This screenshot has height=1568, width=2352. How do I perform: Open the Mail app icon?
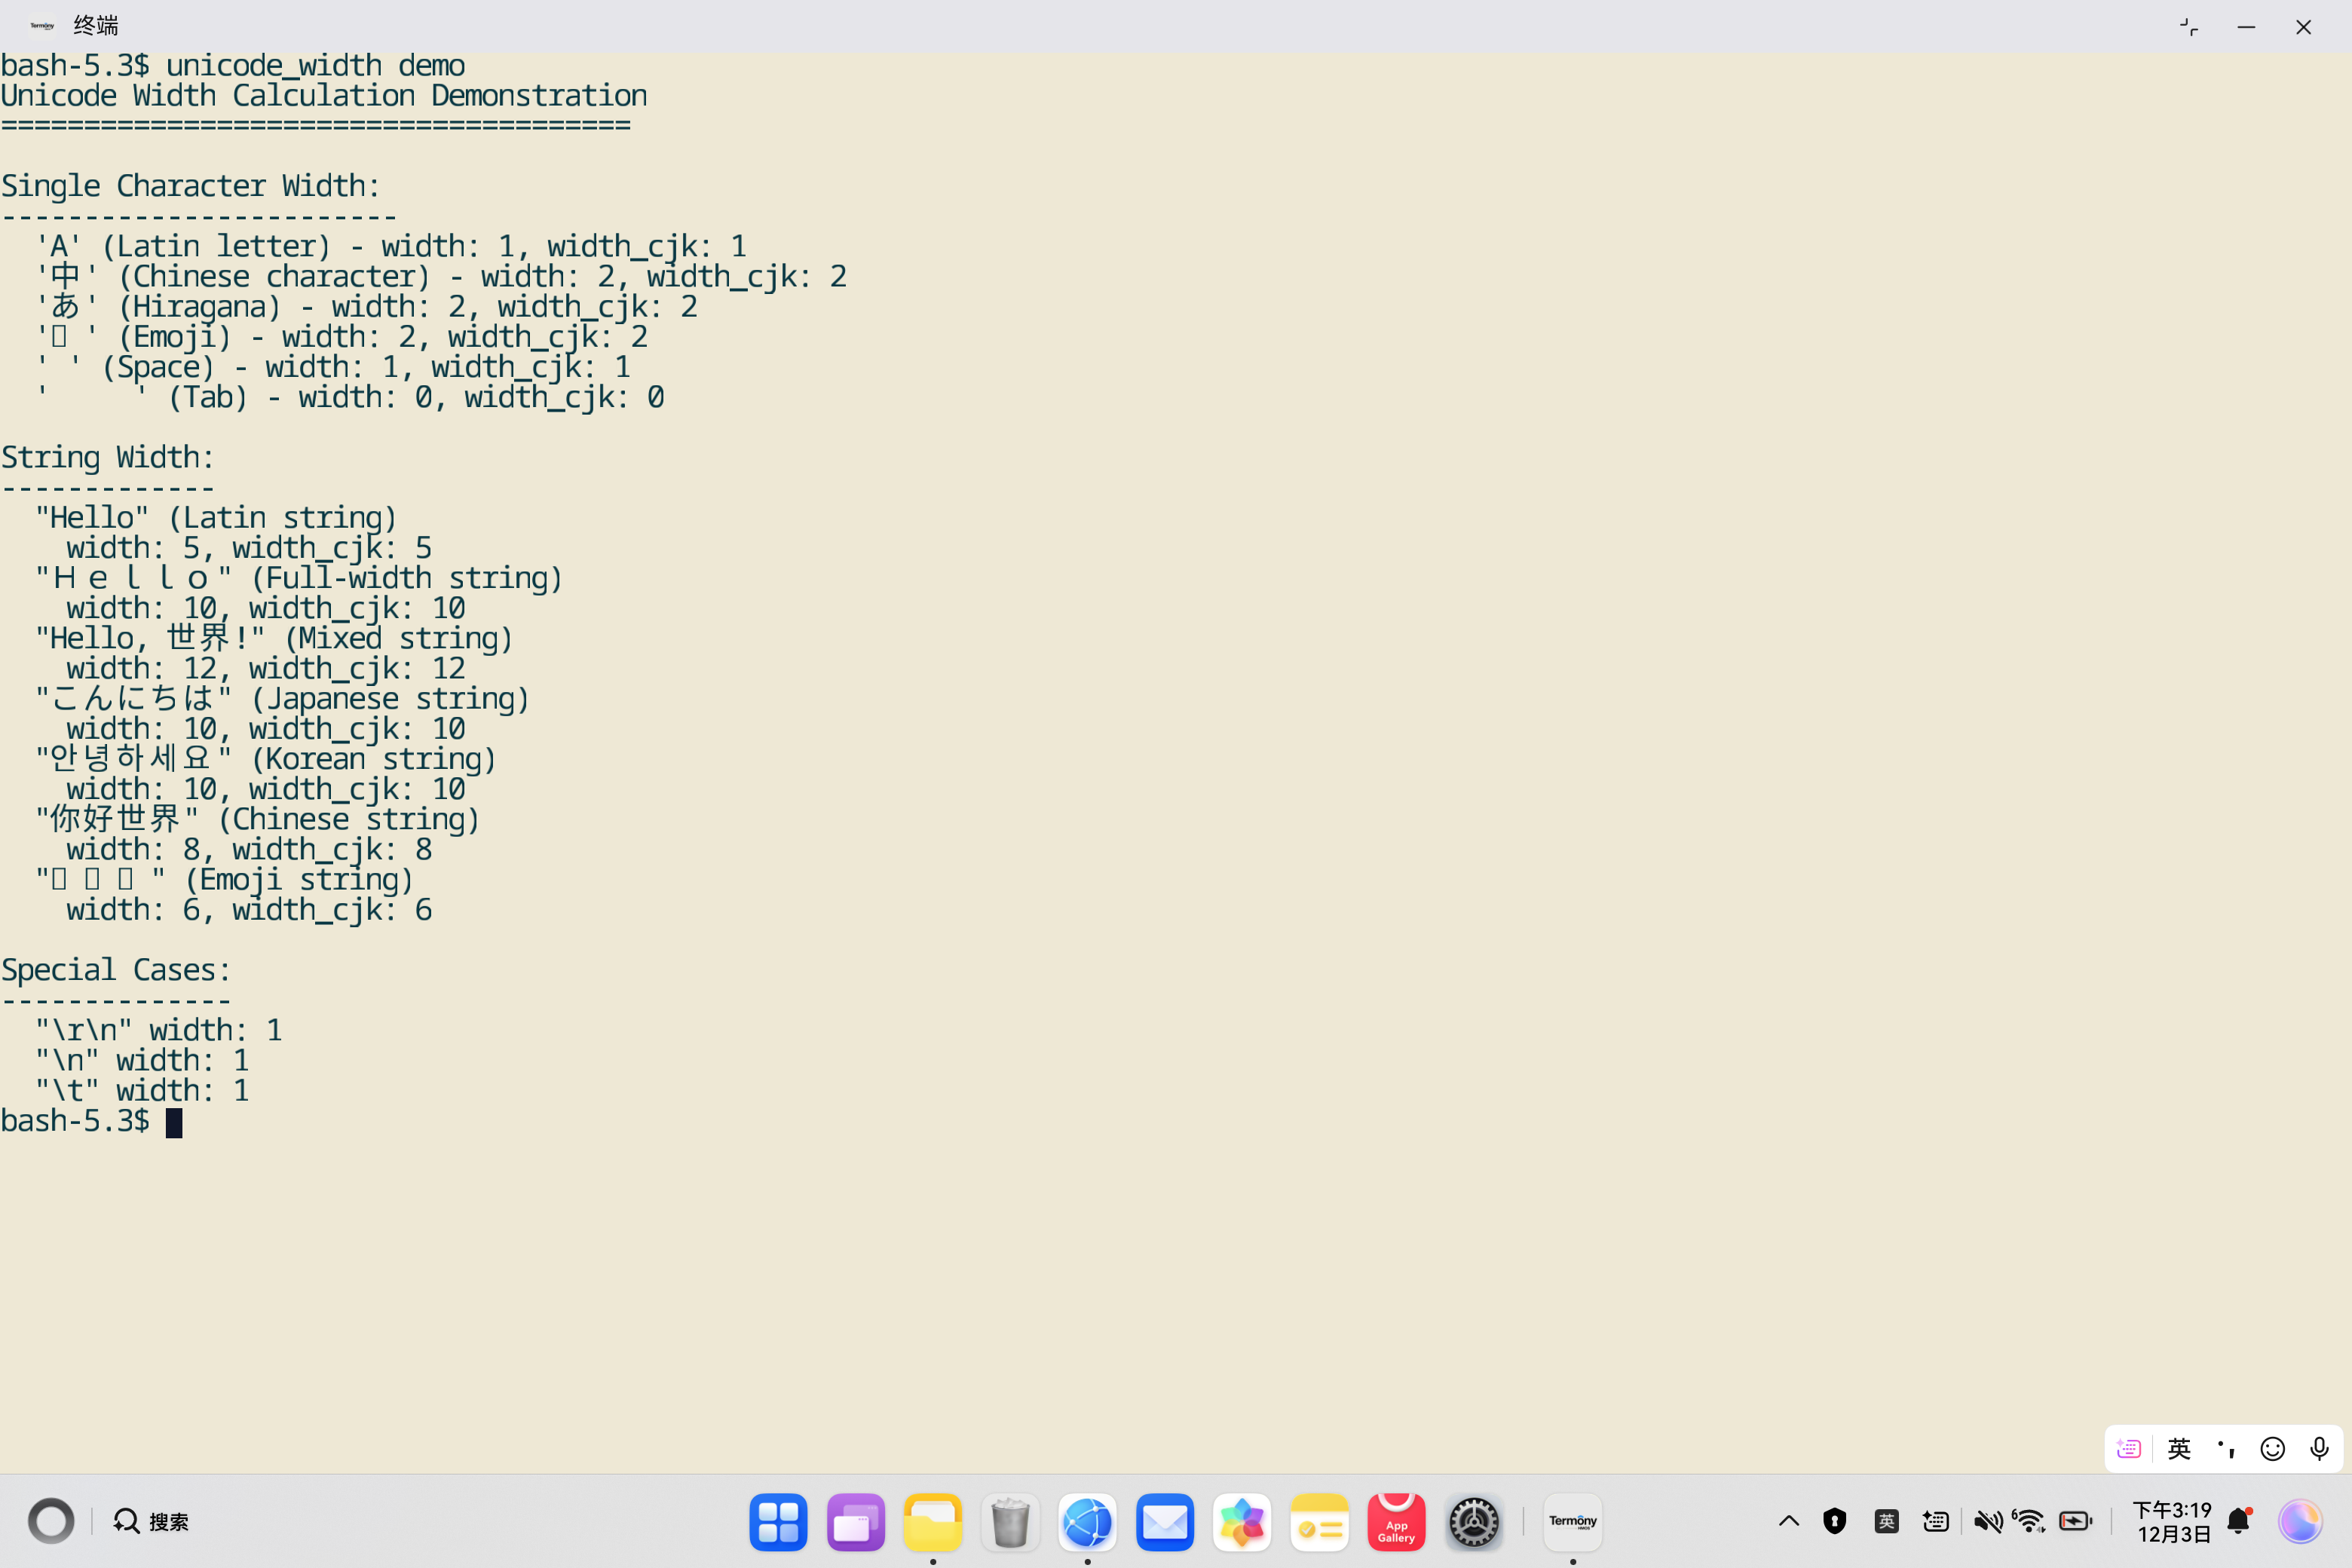[x=1165, y=1522]
